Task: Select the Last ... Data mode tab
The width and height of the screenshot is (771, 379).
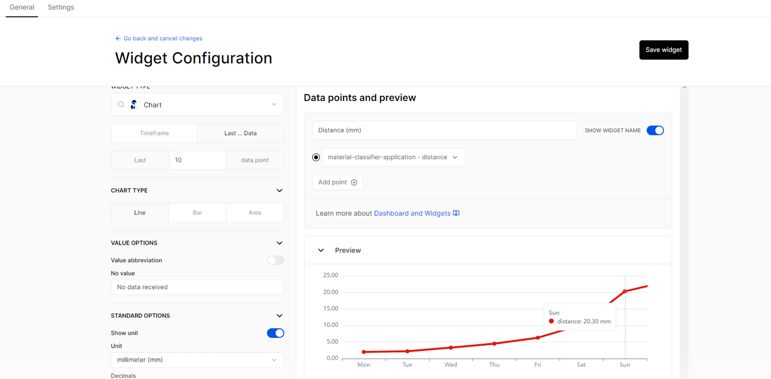Action: pyautogui.click(x=240, y=133)
